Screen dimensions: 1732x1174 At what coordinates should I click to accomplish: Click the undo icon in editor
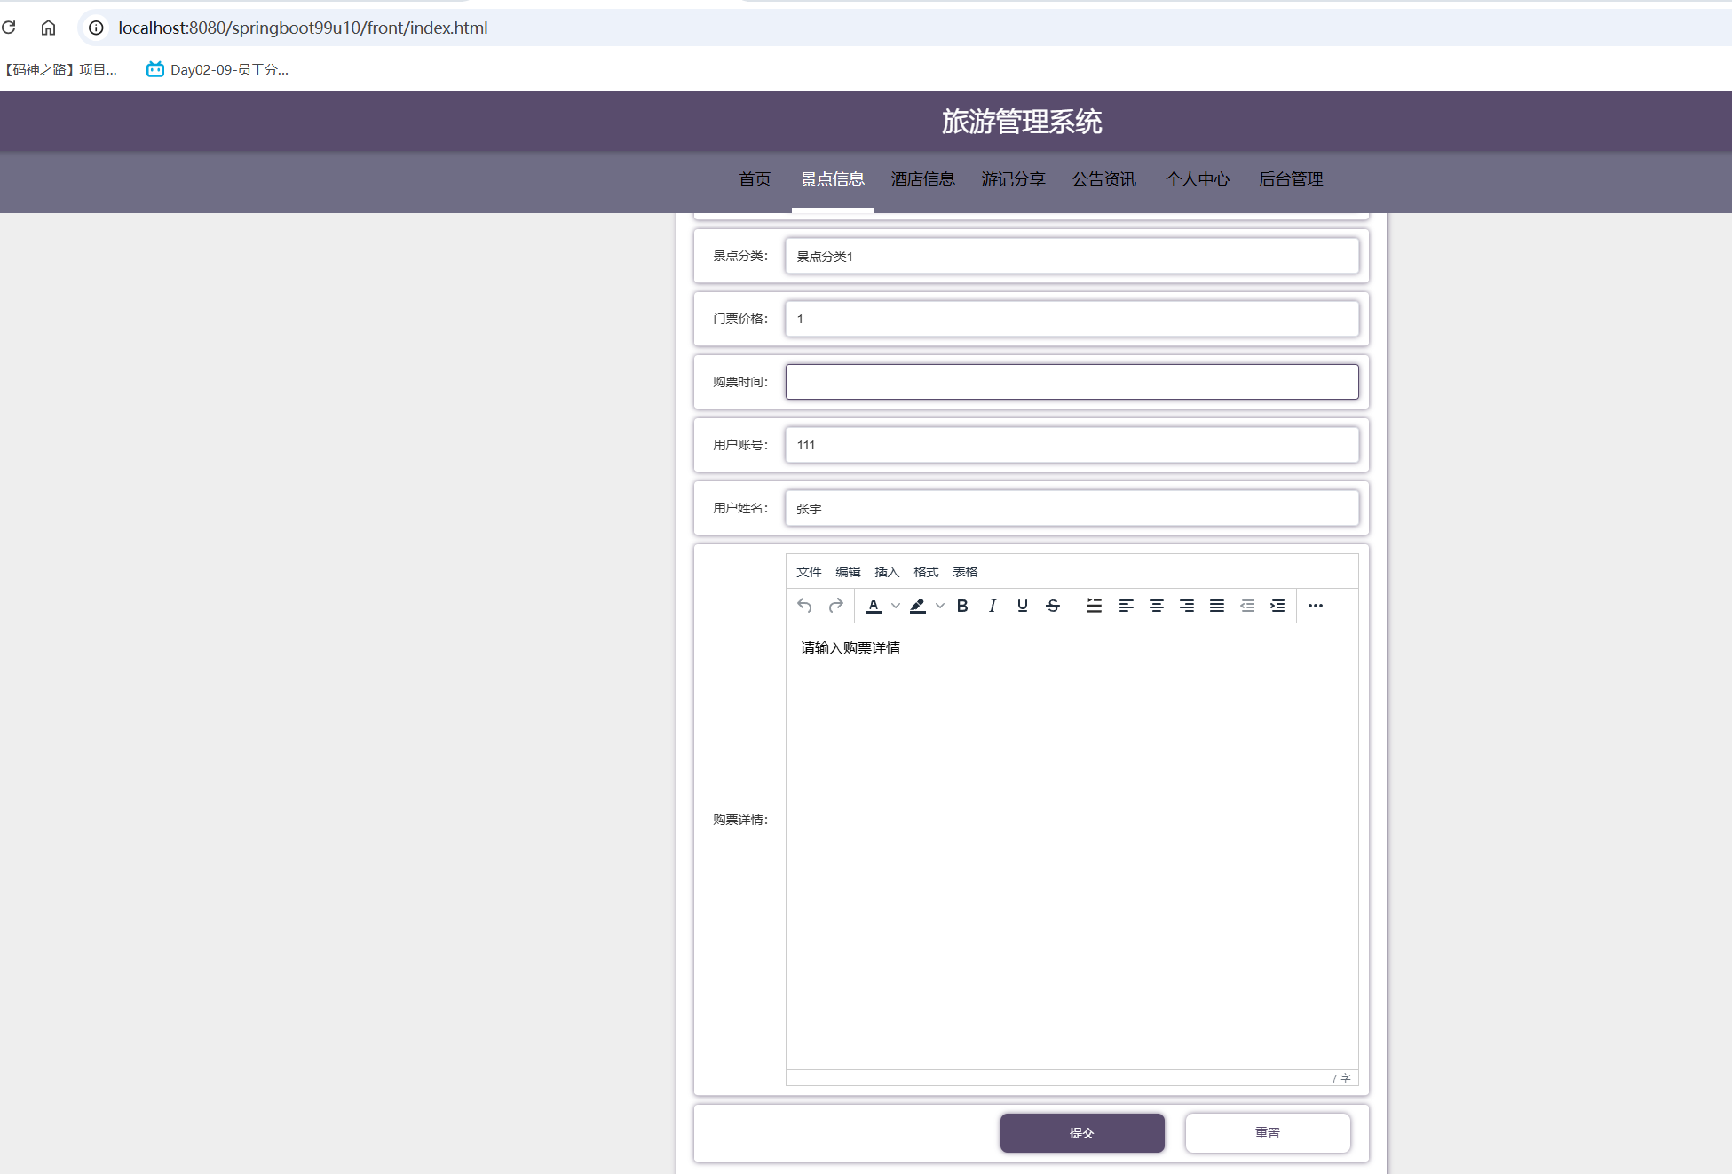[804, 606]
